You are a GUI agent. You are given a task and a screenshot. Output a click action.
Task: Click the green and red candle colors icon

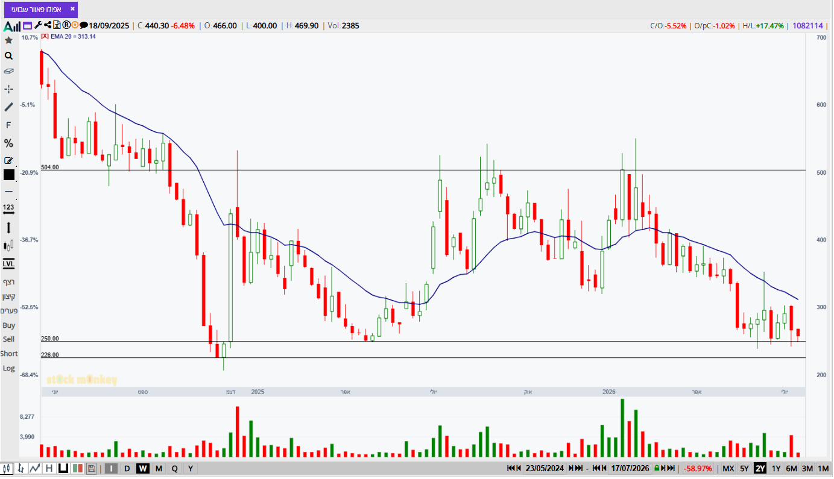click(77, 468)
